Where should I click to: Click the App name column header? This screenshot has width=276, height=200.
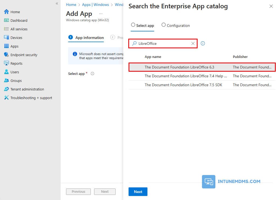pyautogui.click(x=153, y=57)
